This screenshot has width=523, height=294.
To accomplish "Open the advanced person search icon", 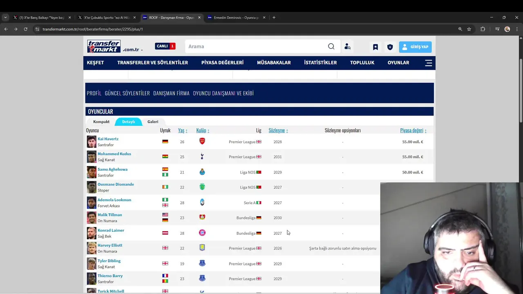I will coord(347,47).
